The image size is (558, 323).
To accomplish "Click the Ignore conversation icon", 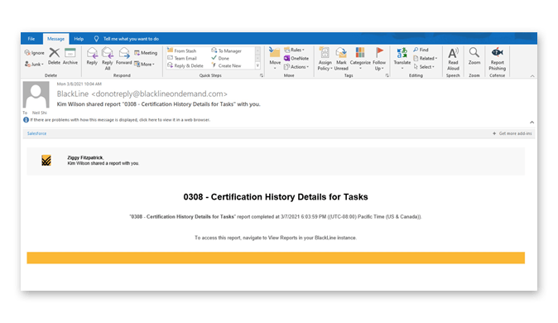I will [34, 53].
